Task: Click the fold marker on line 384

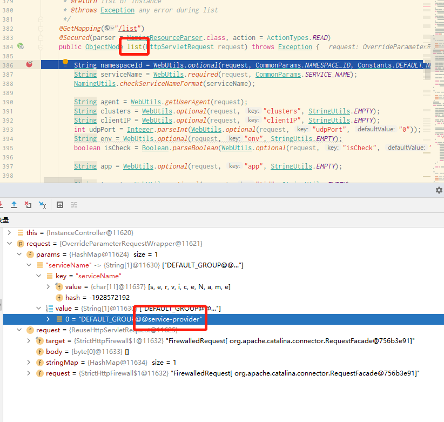Action: (41, 47)
